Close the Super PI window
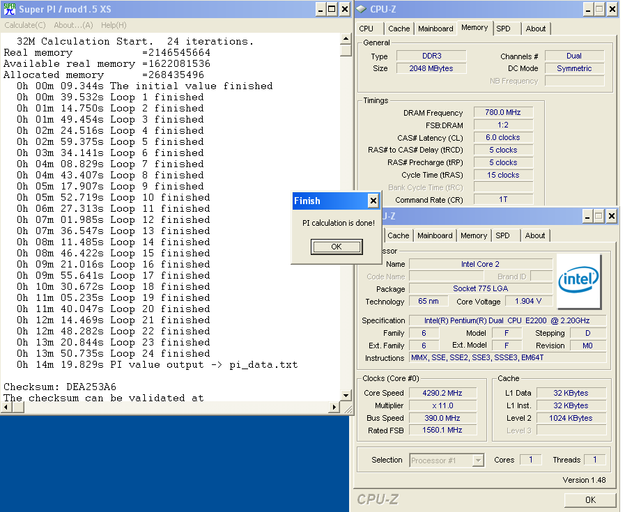625x512 pixels. (345, 9)
